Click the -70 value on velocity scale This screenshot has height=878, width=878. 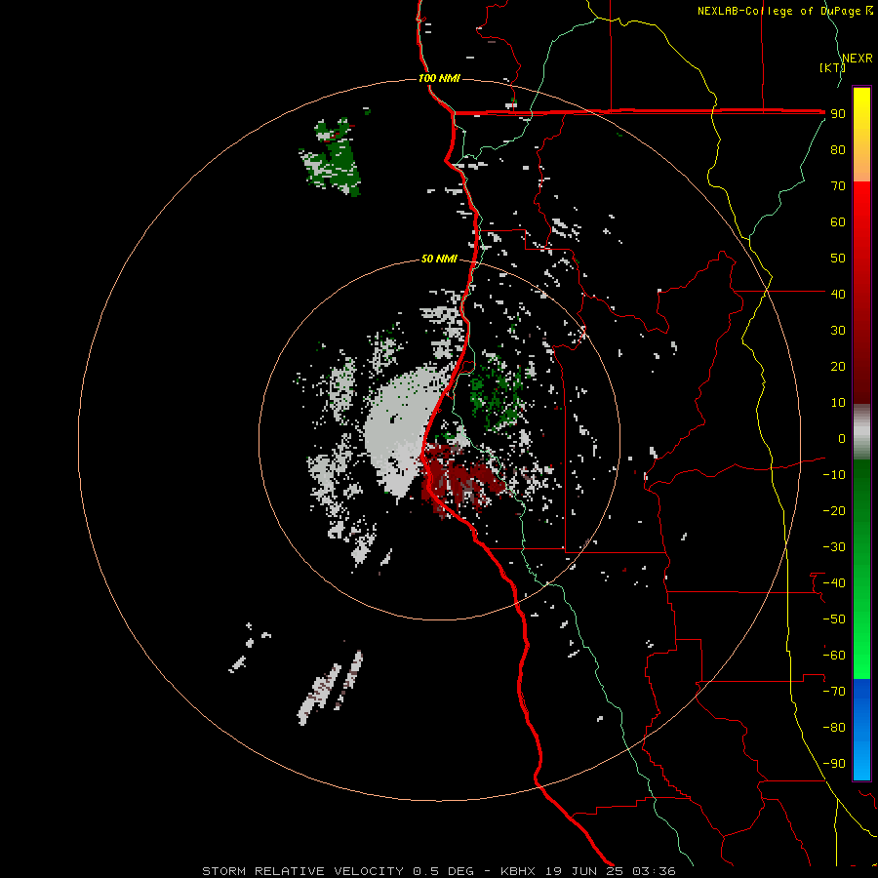click(x=834, y=692)
